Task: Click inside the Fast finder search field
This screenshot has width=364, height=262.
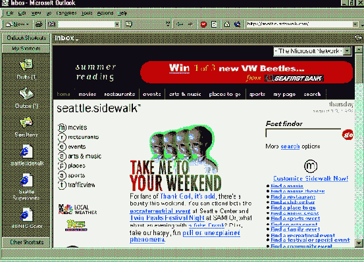Action: pos(303,133)
